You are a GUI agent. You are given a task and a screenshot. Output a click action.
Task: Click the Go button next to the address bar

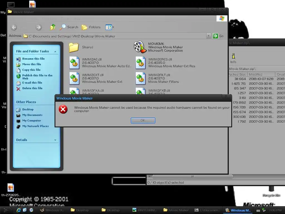[x=218, y=36]
